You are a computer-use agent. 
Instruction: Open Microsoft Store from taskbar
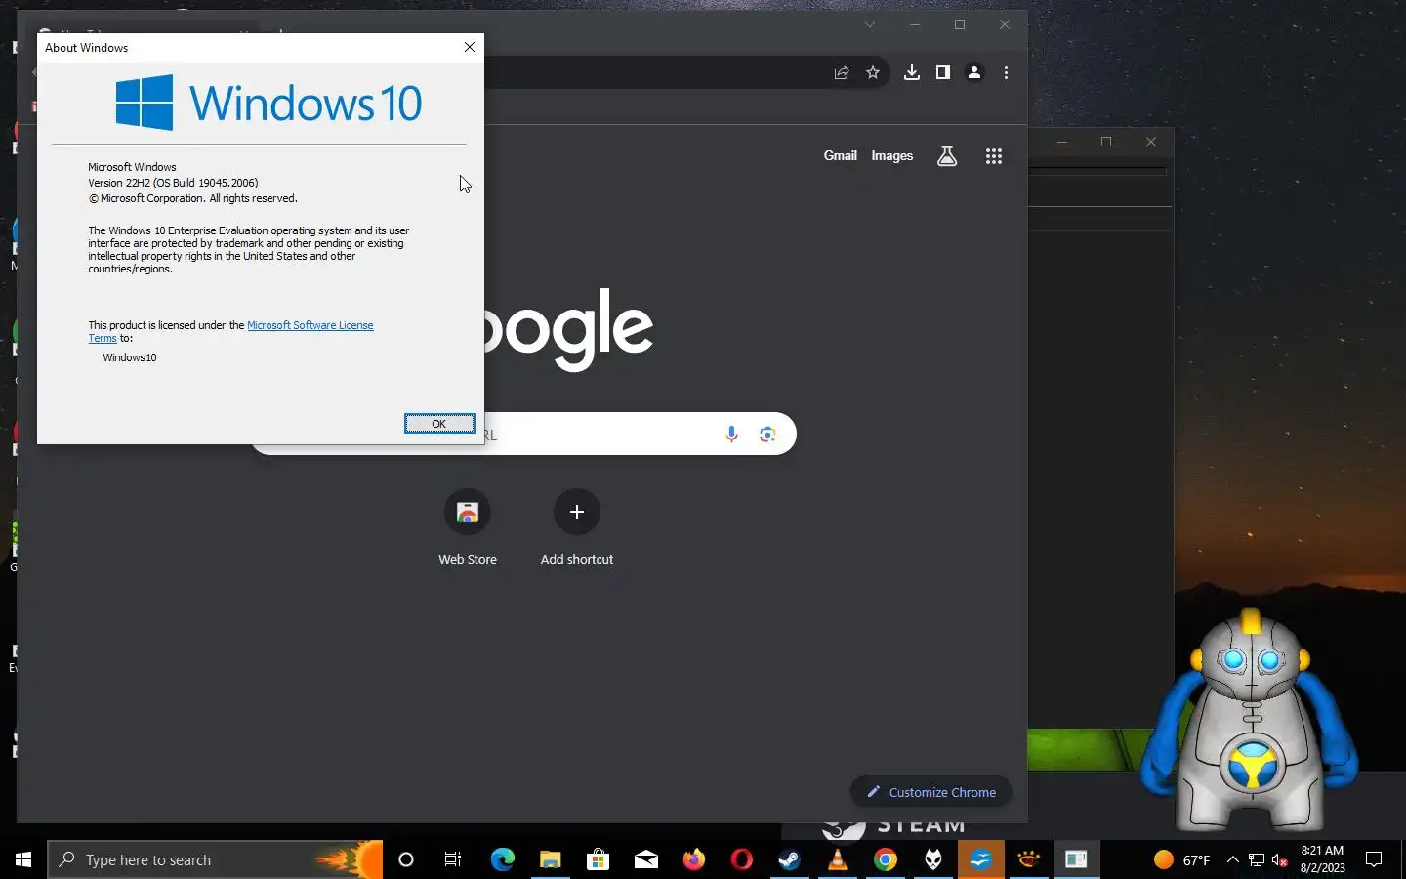click(x=598, y=859)
